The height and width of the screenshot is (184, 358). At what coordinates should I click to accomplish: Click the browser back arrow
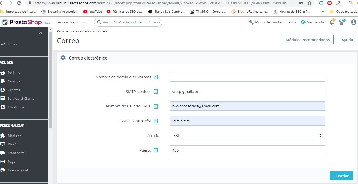click(2, 3)
